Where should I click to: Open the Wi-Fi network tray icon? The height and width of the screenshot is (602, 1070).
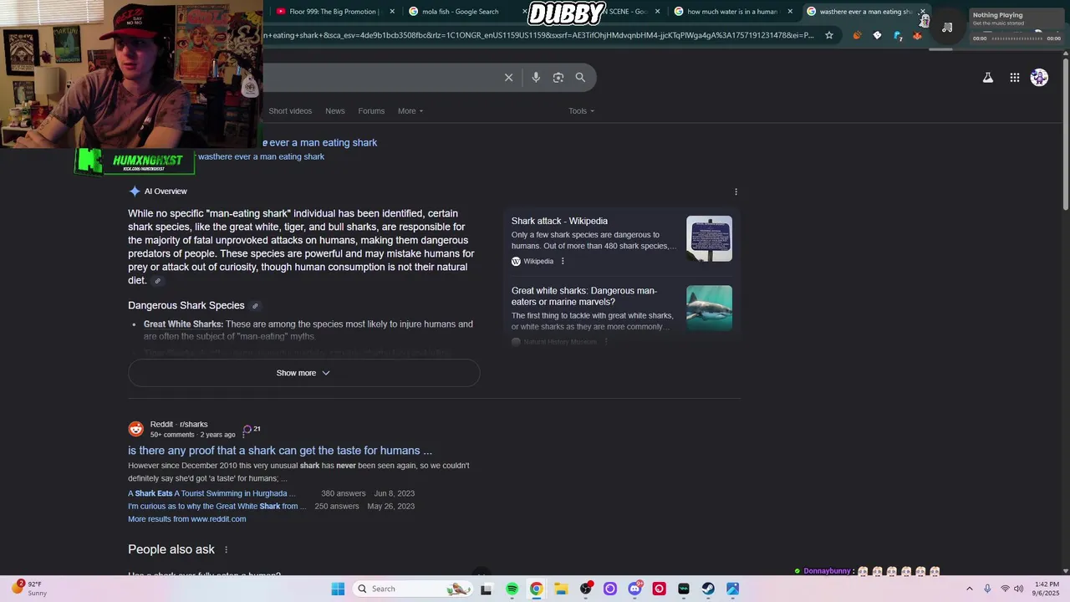[1005, 589]
